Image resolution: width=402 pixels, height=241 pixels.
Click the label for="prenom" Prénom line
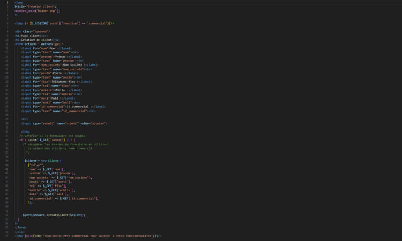pos(51,57)
